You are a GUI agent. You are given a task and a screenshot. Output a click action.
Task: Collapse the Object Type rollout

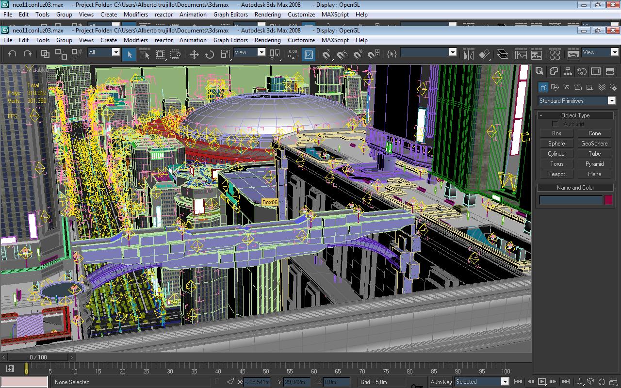click(575, 115)
